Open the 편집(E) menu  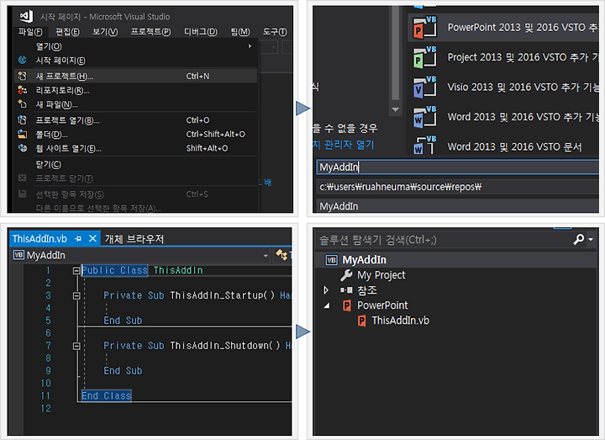point(67,32)
